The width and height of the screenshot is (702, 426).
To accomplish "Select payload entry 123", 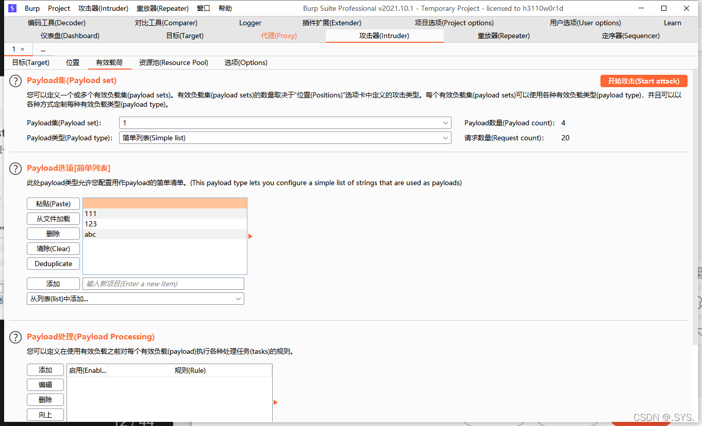I will [165, 224].
